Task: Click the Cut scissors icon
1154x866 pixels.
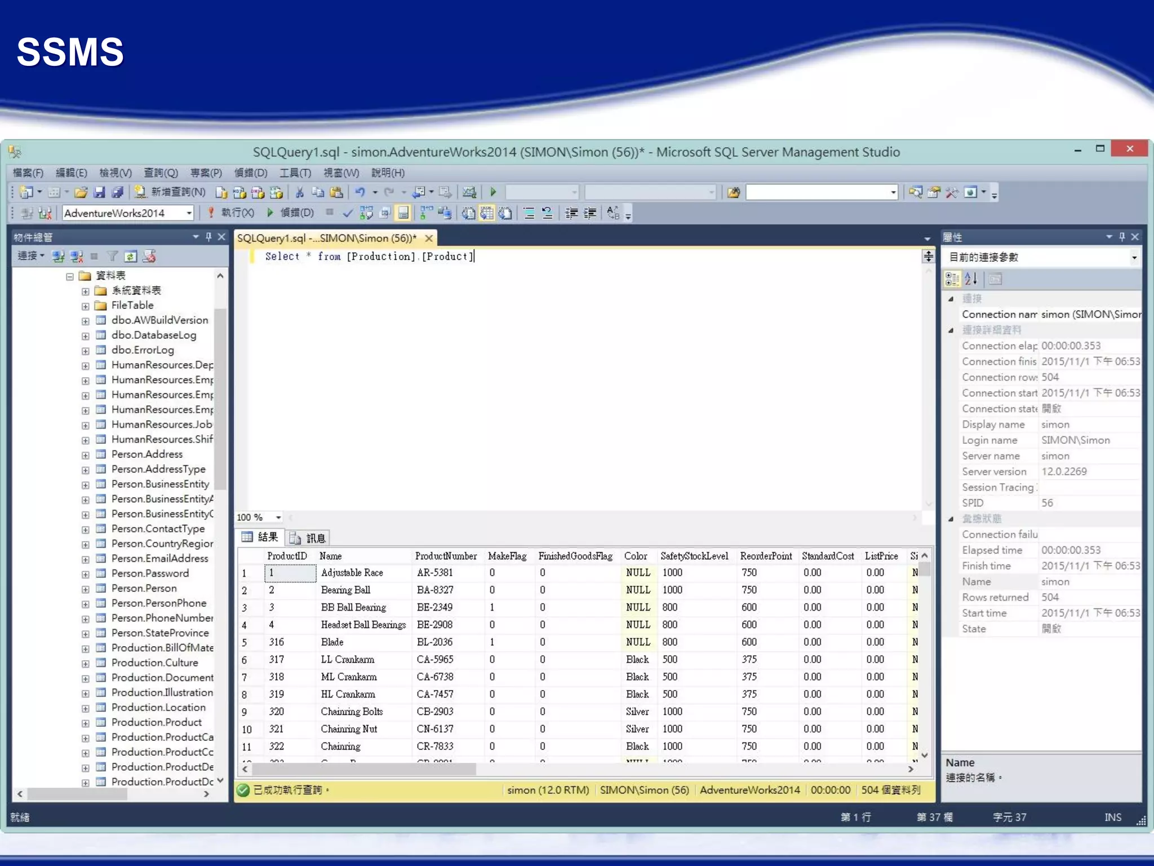Action: pos(299,193)
